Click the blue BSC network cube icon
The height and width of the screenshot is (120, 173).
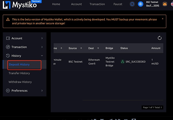[140, 4]
